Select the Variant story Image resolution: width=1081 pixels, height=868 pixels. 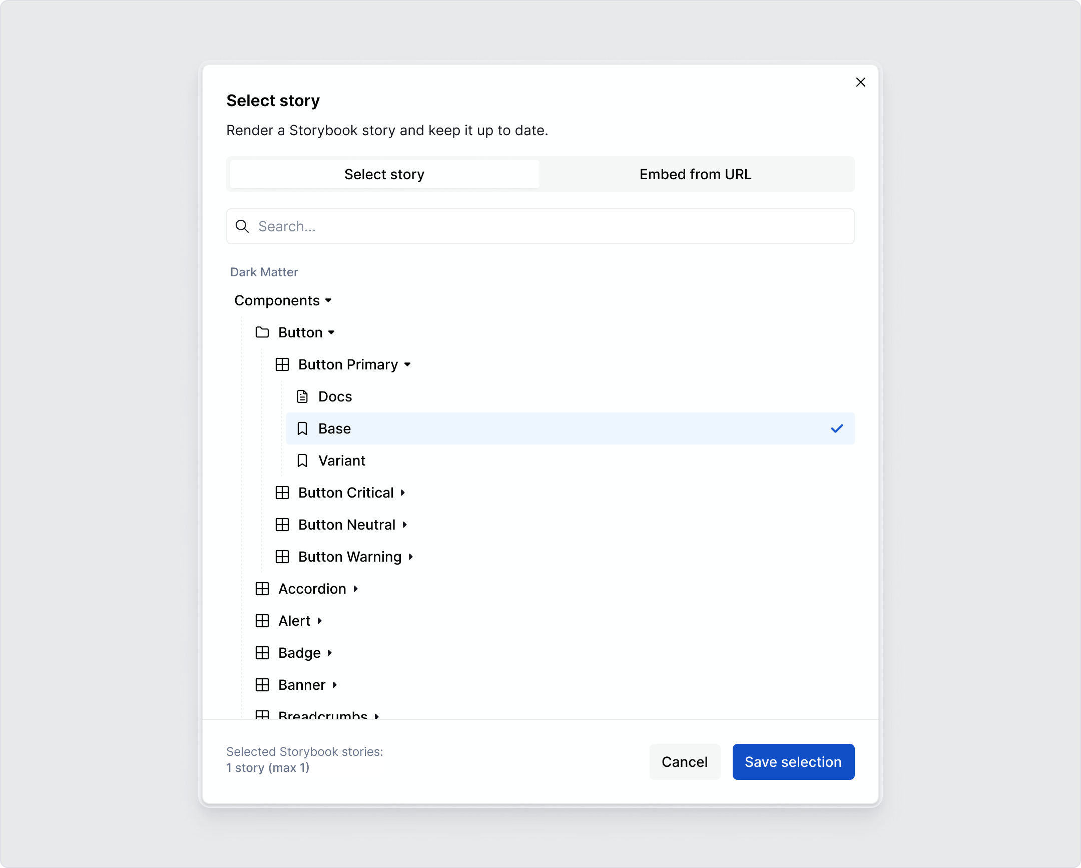click(341, 461)
